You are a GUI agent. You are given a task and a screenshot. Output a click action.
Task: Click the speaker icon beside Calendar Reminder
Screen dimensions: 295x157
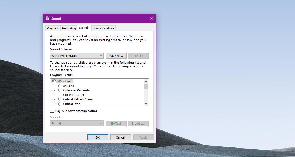click(x=59, y=90)
